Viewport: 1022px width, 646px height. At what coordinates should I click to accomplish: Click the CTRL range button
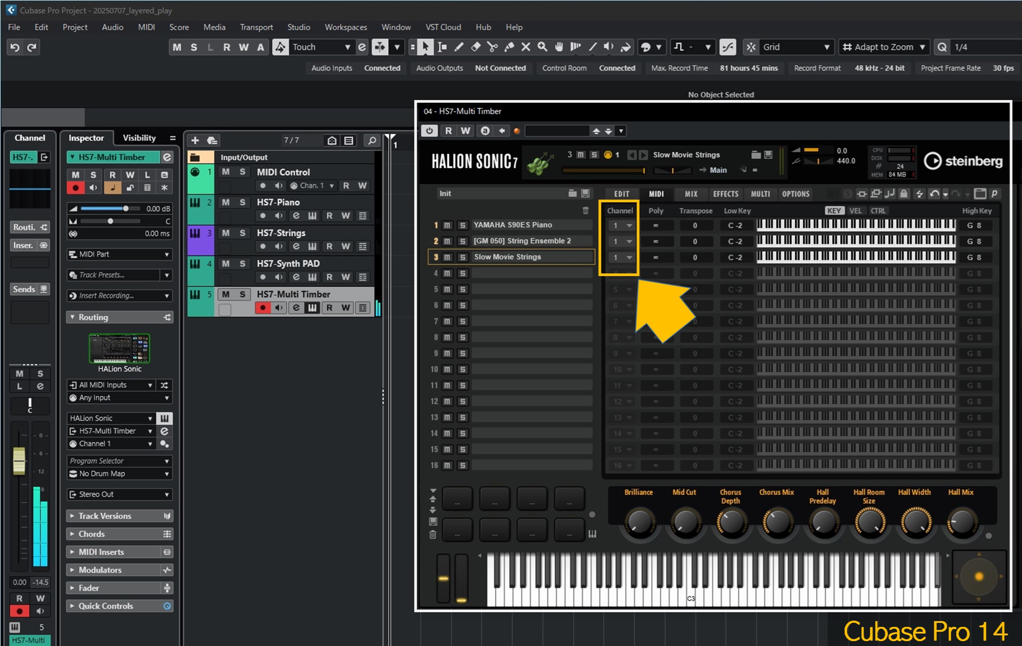coord(878,211)
